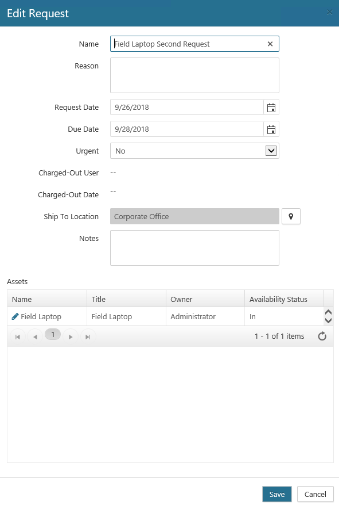Open the Due Date calendar picker
This screenshot has height=509, width=339.
coord(271,129)
